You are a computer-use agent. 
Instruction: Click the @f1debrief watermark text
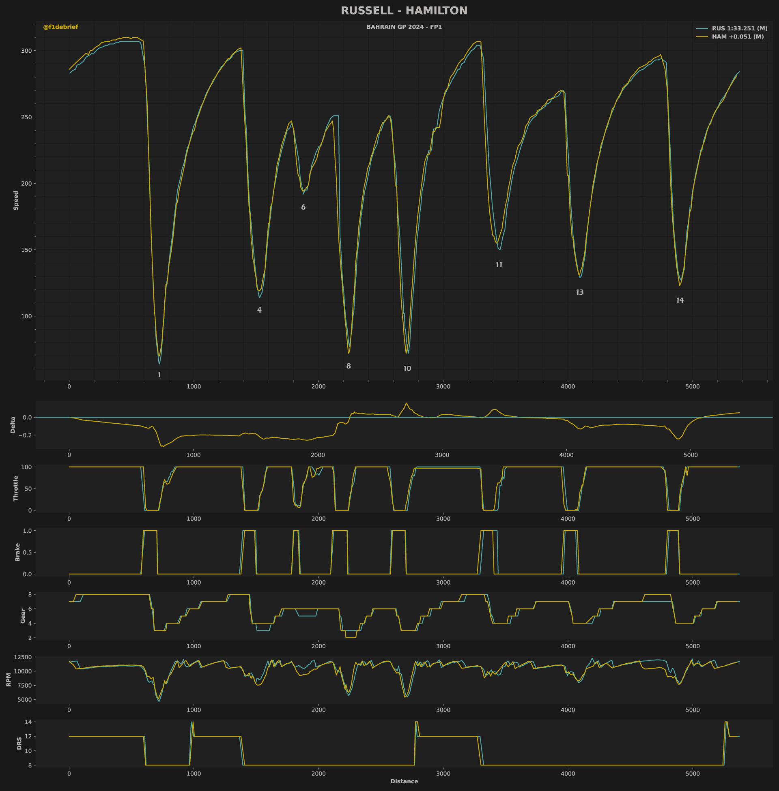coord(60,27)
